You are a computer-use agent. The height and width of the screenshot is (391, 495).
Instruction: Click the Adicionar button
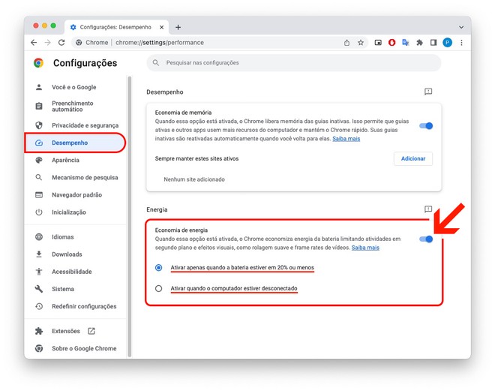[413, 158]
